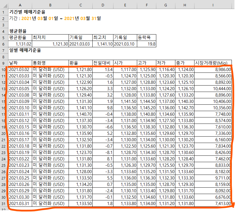The height and width of the screenshot is (212, 235).
Task: Click the highest value 1,141.10 in row 6
Action: (x=103, y=44)
